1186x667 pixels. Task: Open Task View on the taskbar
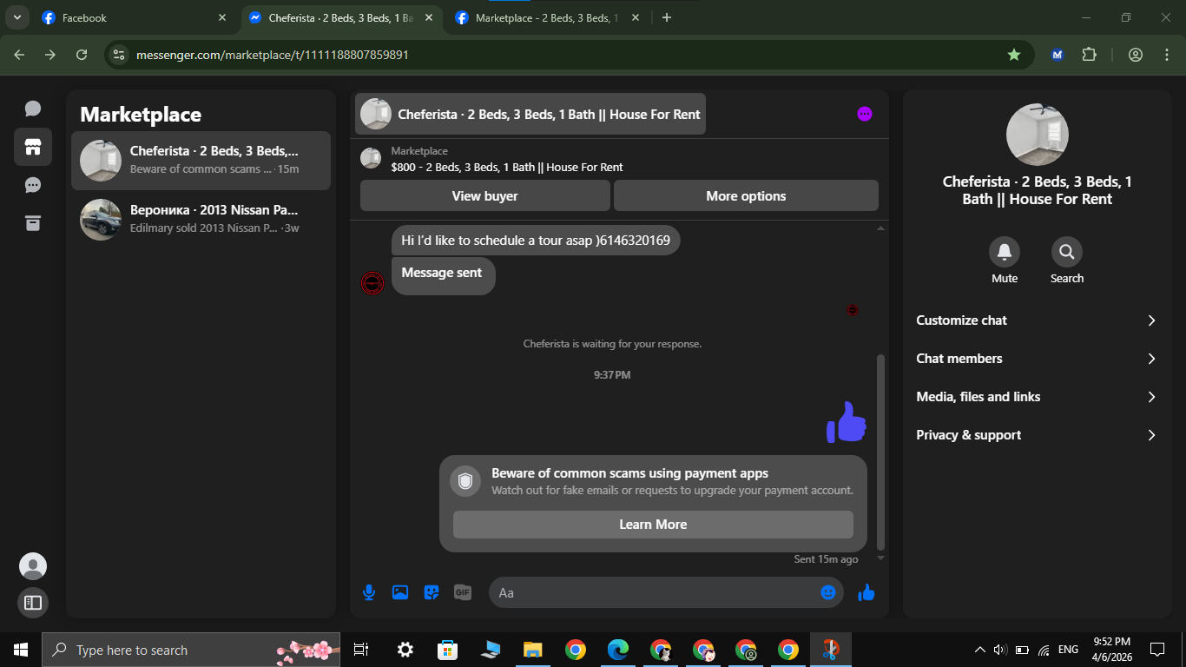[x=362, y=650]
